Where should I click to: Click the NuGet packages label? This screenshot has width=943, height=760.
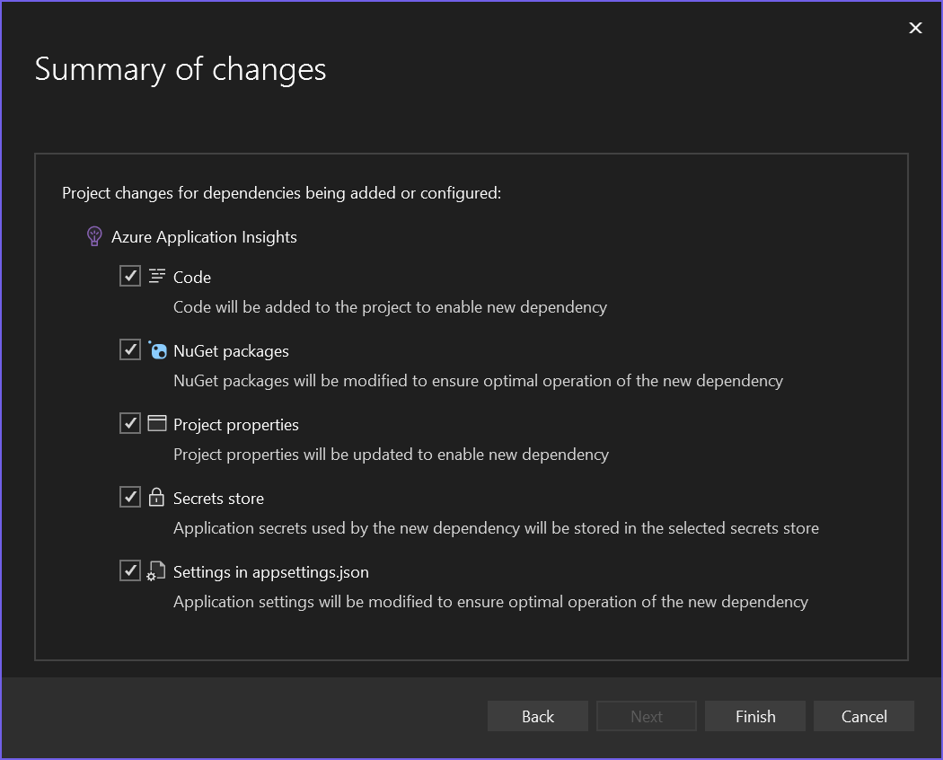tap(231, 351)
